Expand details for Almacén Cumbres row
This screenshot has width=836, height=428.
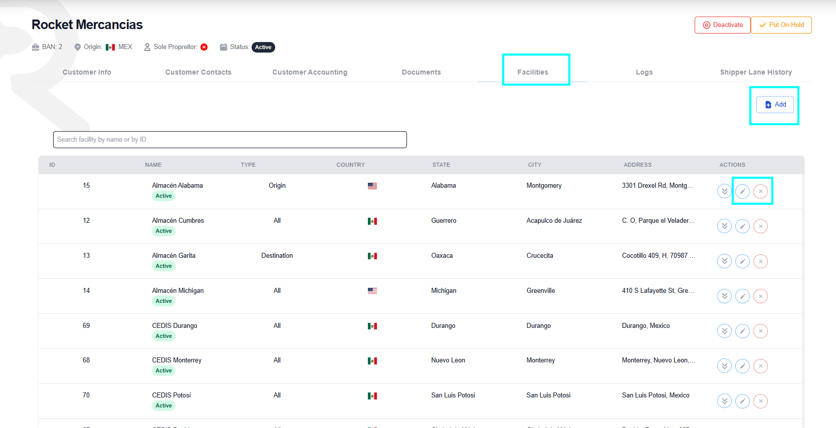pos(724,226)
